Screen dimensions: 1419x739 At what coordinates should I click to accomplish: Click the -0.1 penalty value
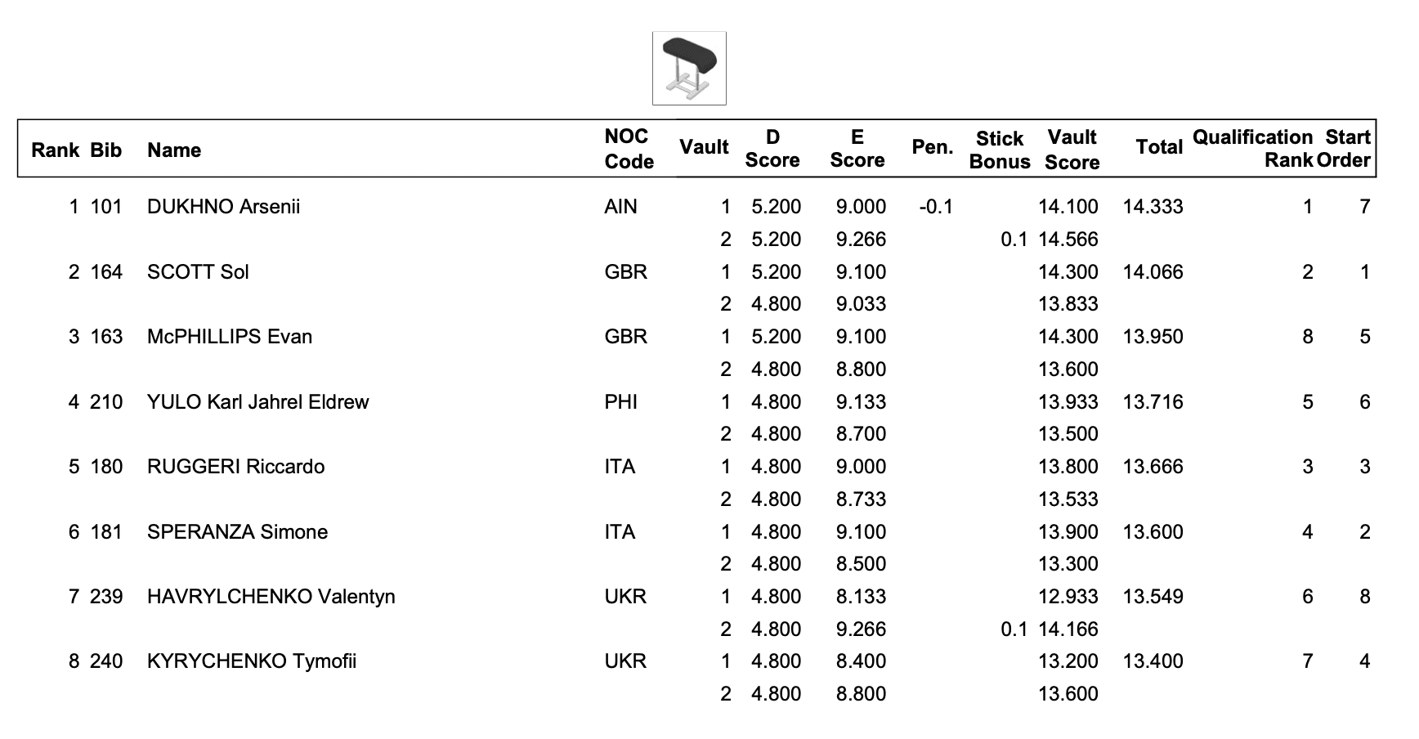936,207
